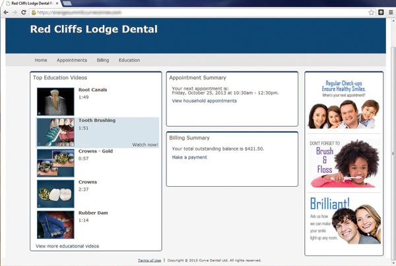Viewport: 396px width, 266px height.
Task: Click View household appointments link
Action: tap(204, 101)
